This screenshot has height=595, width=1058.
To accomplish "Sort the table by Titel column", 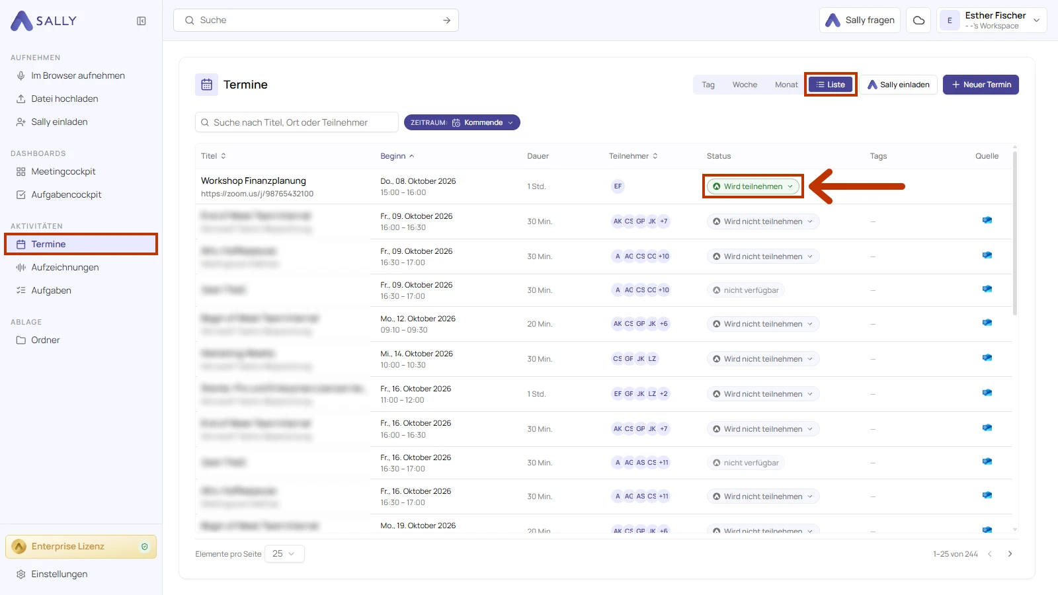I will pyautogui.click(x=214, y=156).
